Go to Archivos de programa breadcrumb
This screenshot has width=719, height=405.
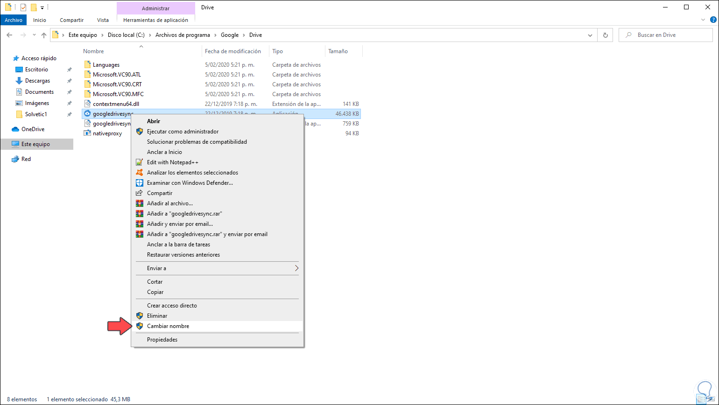[183, 35]
